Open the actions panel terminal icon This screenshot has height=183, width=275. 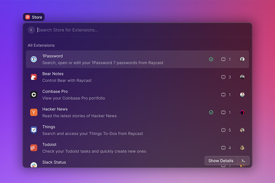pyautogui.click(x=243, y=161)
